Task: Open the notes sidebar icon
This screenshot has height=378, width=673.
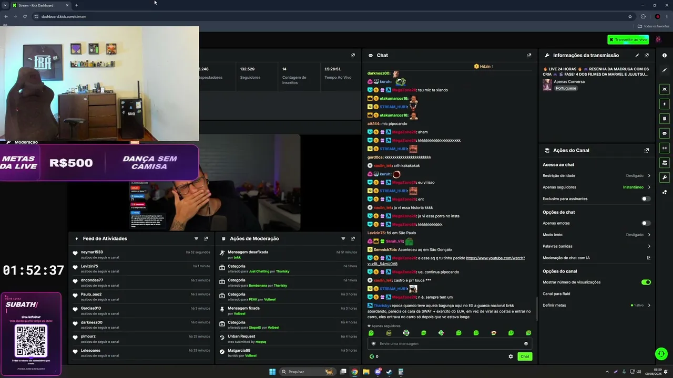Action: (665, 119)
